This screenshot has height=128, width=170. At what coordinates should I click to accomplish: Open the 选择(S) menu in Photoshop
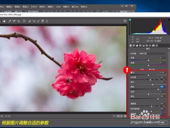coord(42,7)
